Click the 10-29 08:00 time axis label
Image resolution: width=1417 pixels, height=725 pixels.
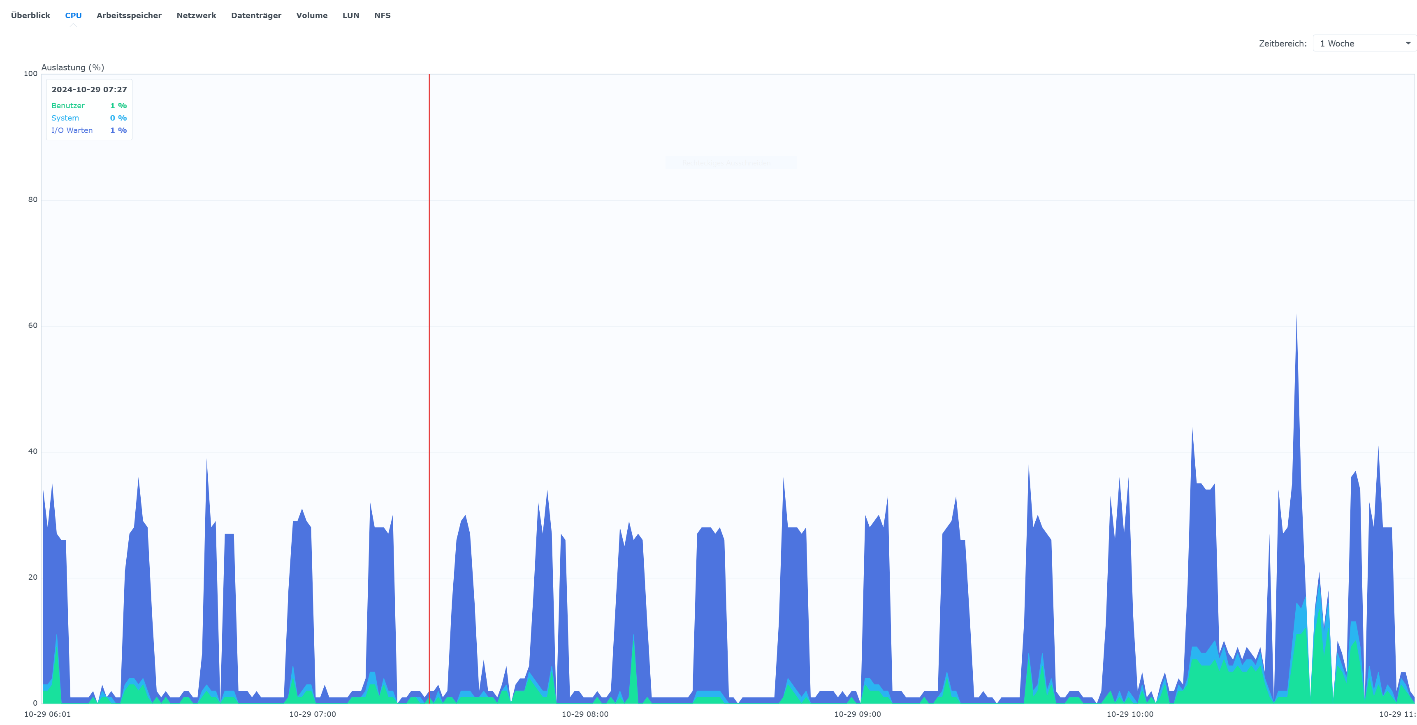(x=585, y=714)
